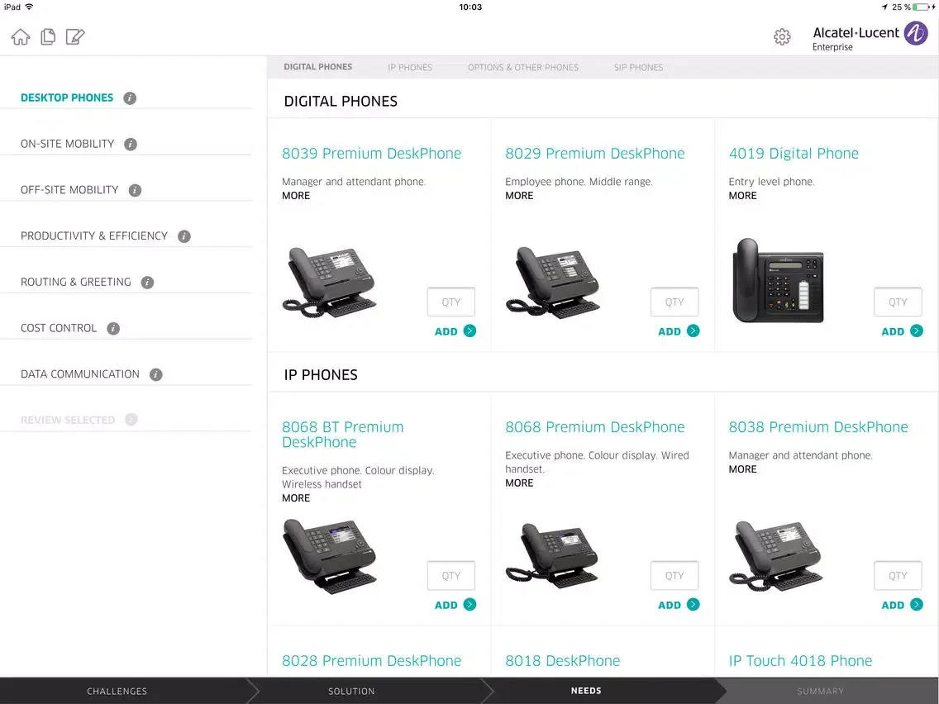939x704 pixels.
Task: Show info for Routing & Greeting
Action: (x=147, y=283)
